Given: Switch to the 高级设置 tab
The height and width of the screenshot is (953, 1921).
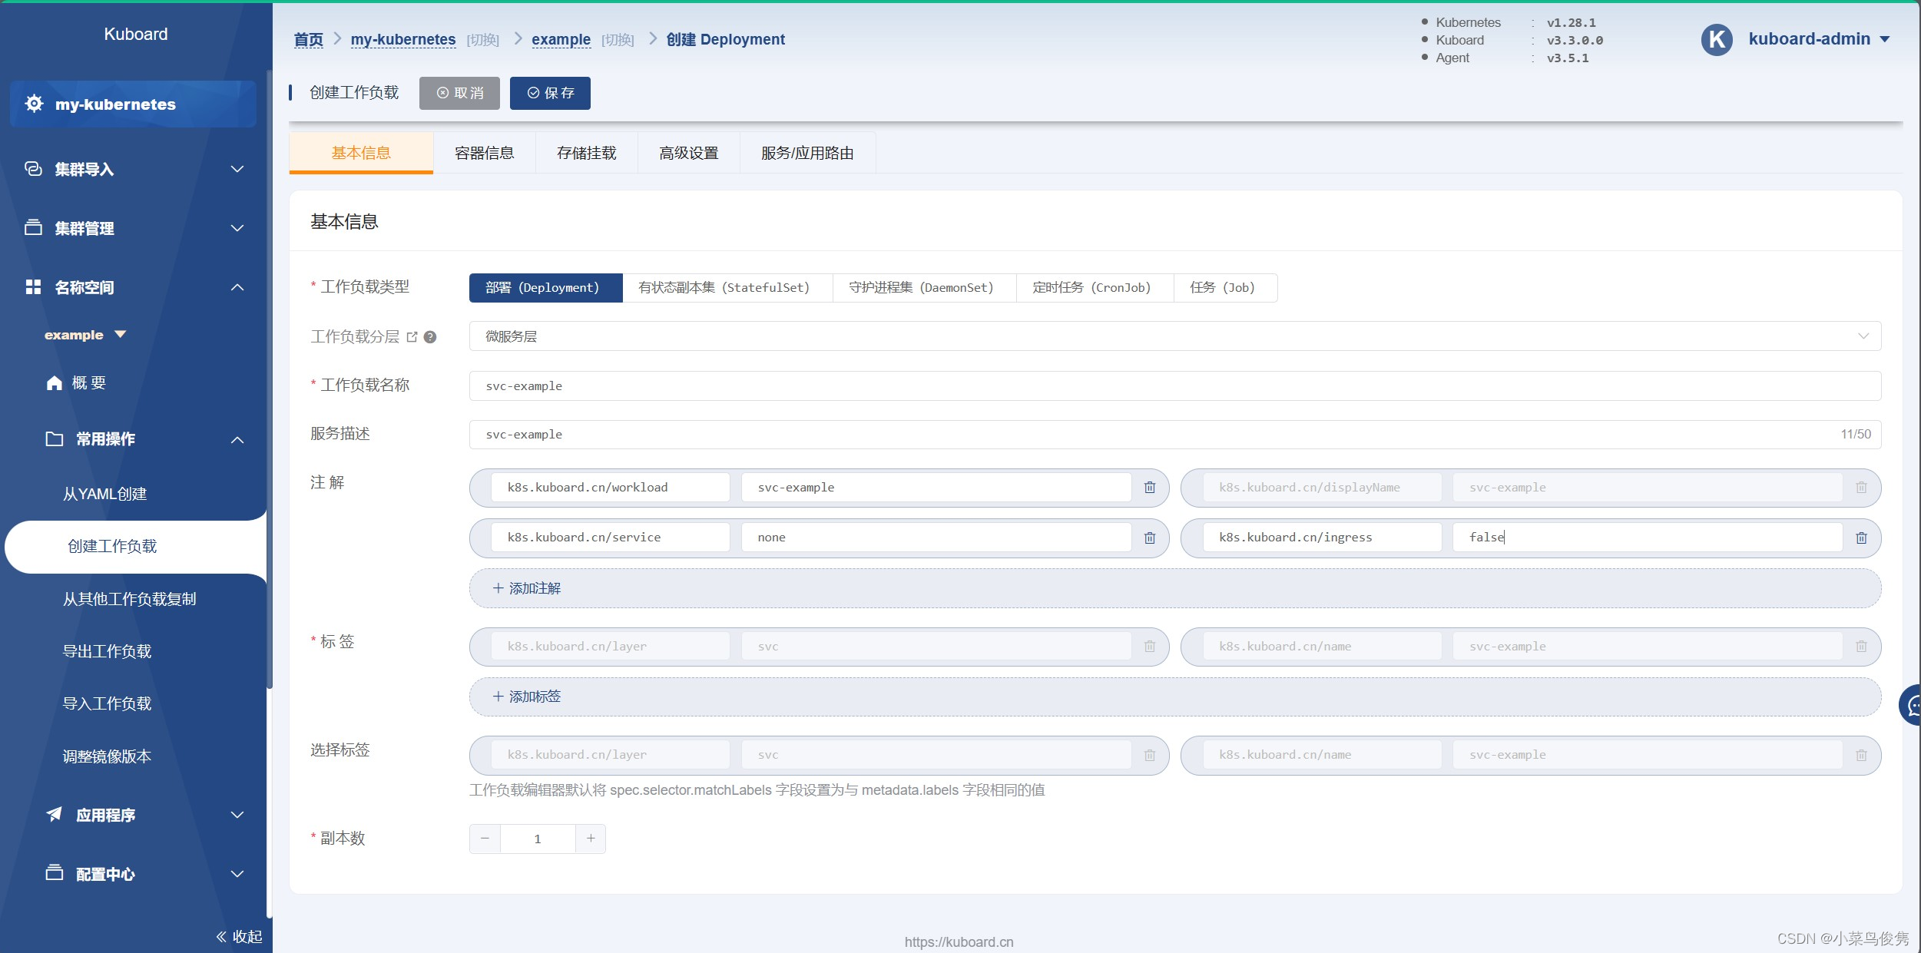Looking at the screenshot, I should coord(689,153).
